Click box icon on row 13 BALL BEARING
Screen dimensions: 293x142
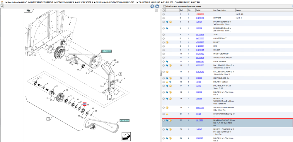[170, 65]
